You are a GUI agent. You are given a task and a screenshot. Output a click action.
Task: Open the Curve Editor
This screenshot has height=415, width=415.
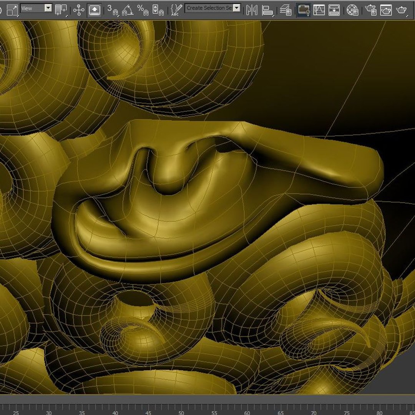click(319, 10)
